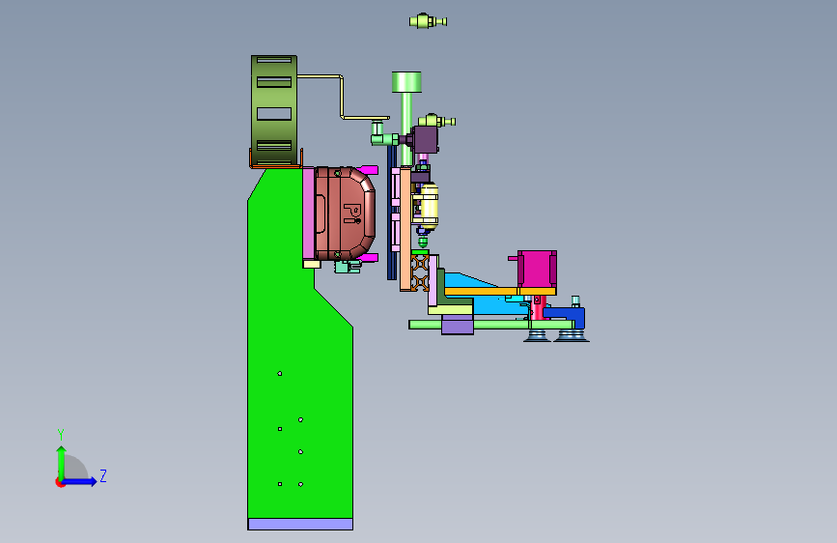This screenshot has width=837, height=543.
Task: Select the magenta motor block
Action: coord(537,269)
